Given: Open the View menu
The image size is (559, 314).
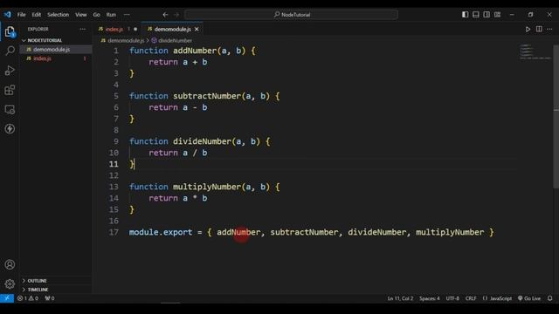Looking at the screenshot, I should [x=81, y=15].
